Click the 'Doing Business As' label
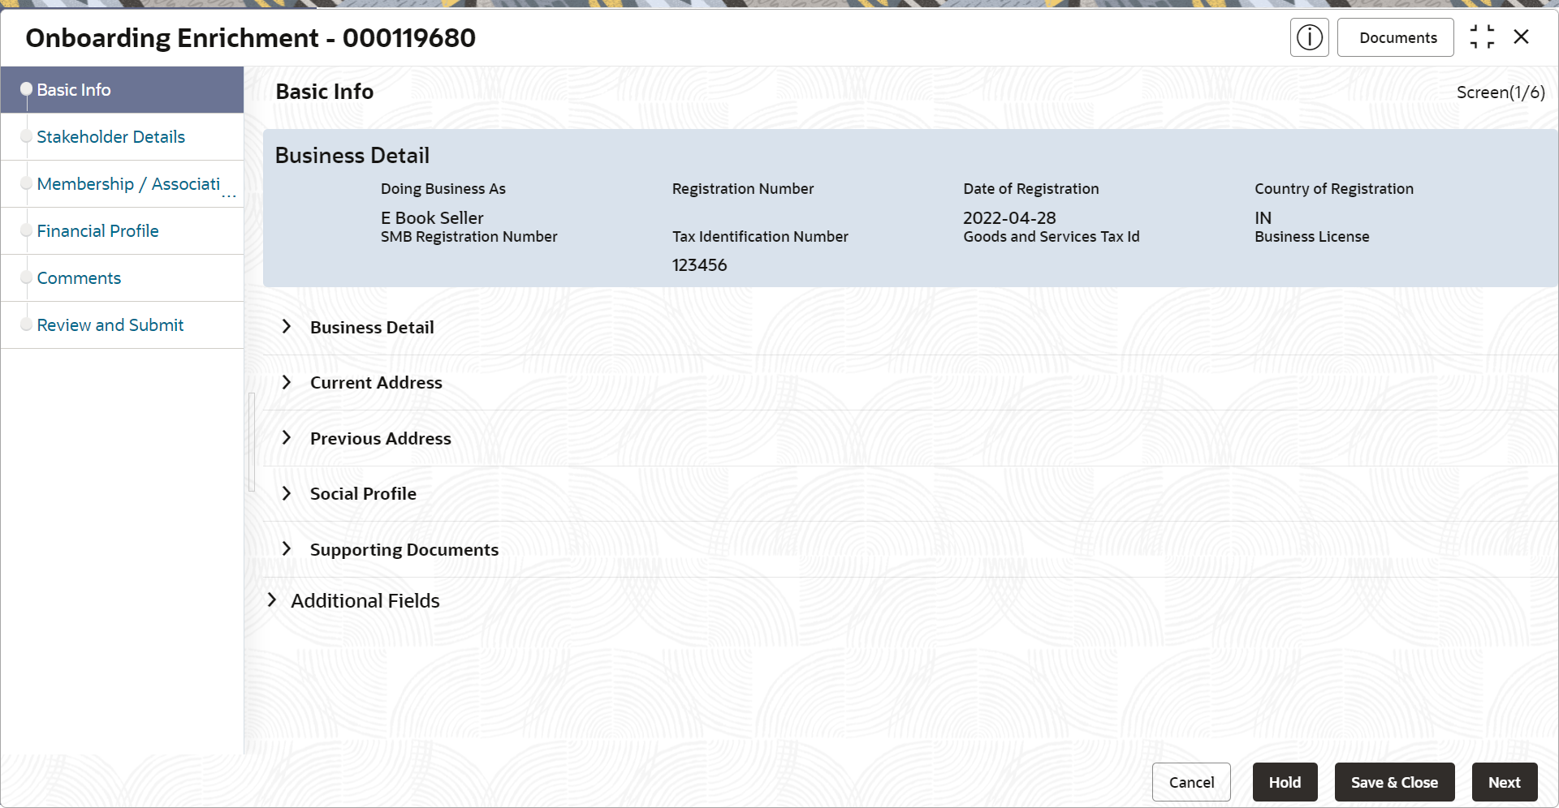 tap(443, 189)
